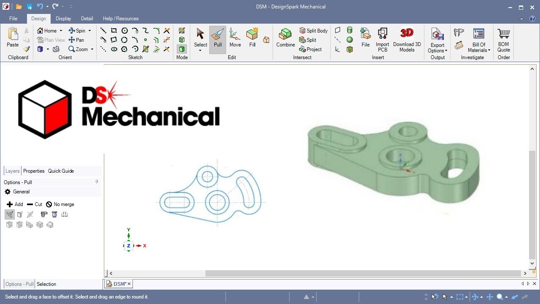
Task: Switch to the Display ribbon tab
Action: pos(63,19)
